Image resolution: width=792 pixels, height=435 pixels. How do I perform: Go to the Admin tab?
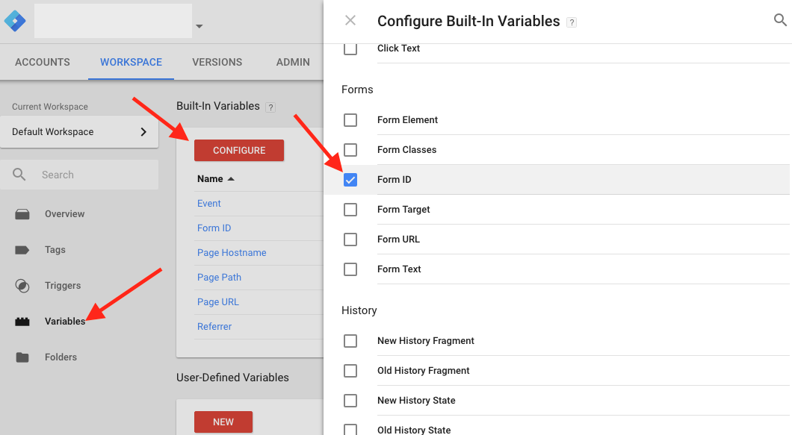click(x=293, y=62)
